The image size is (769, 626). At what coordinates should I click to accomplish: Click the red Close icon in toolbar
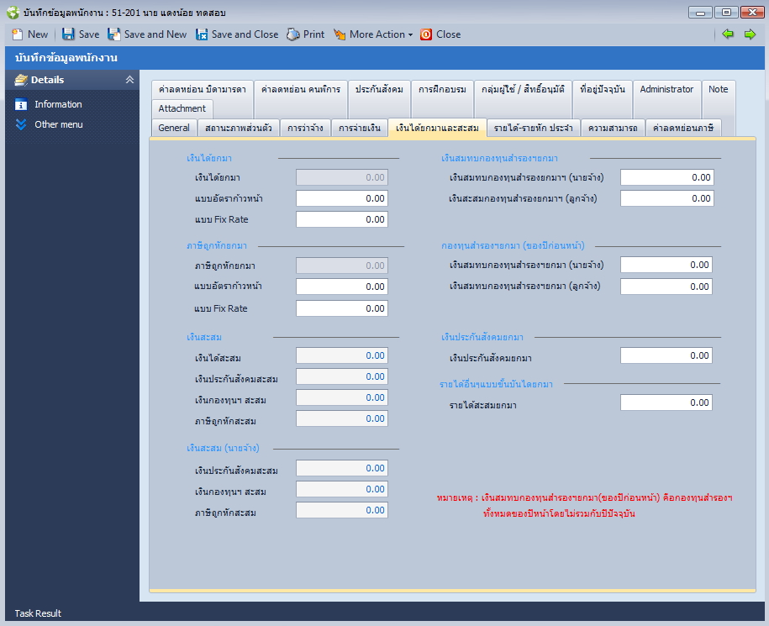426,34
